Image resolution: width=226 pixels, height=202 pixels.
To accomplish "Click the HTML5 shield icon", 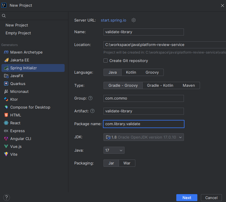I will (6, 115).
